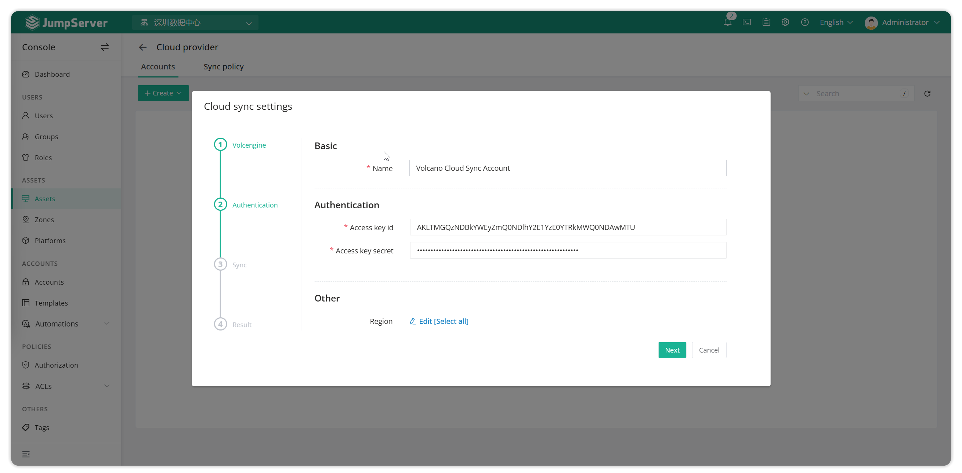Click the Access key id field

[568, 227]
